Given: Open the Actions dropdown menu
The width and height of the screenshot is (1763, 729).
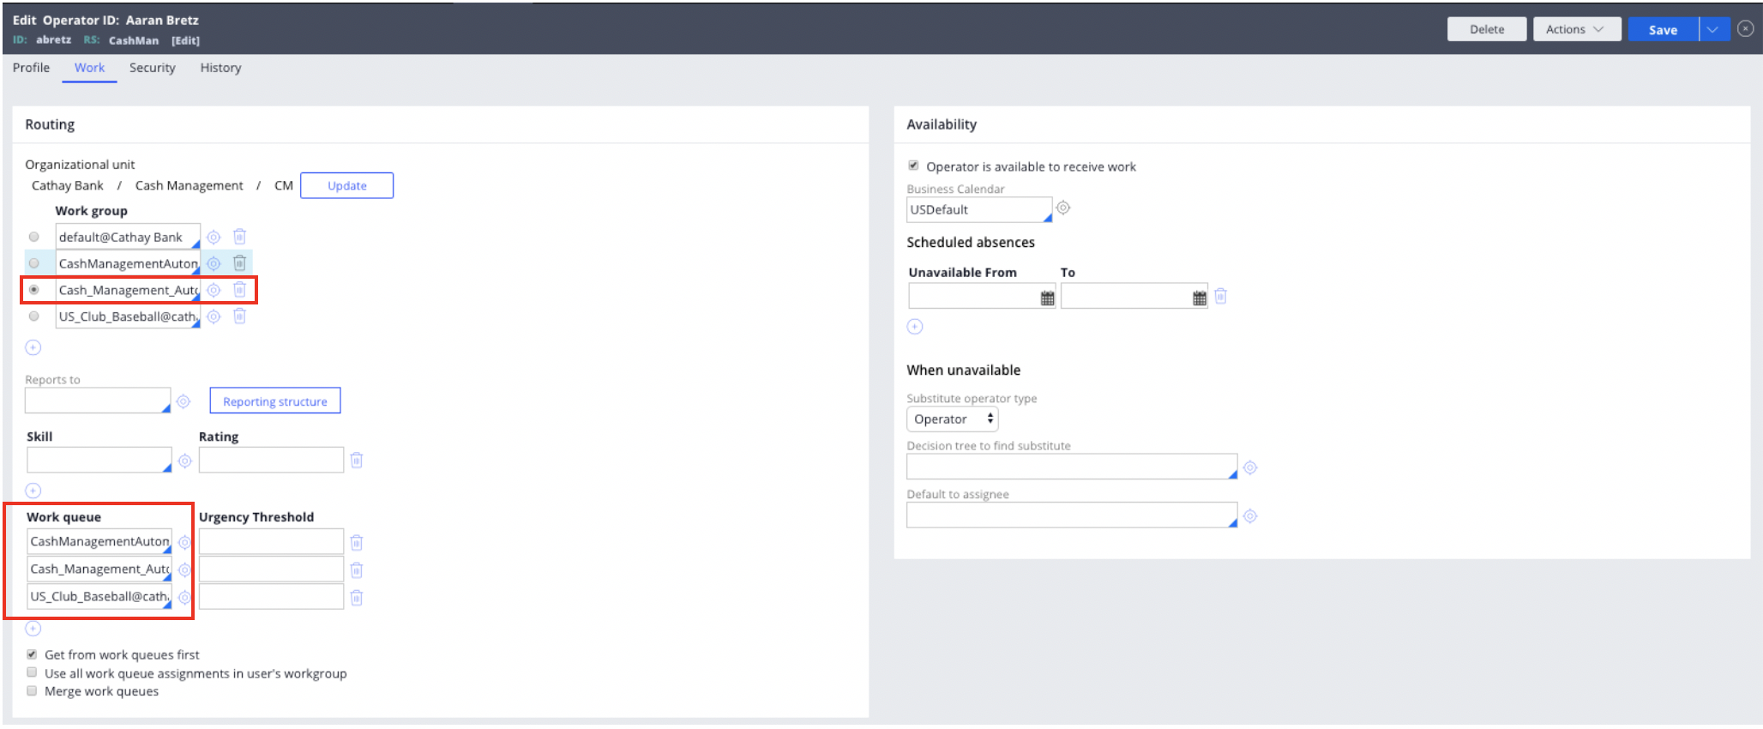Looking at the screenshot, I should 1576,29.
